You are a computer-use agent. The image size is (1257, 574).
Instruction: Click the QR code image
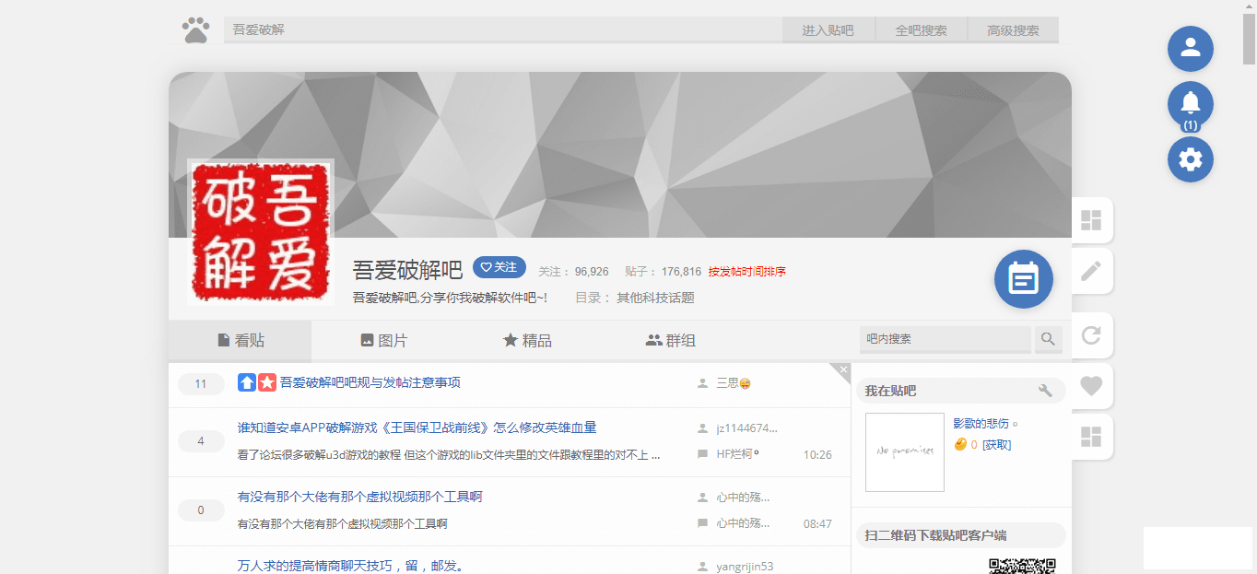click(1022, 566)
